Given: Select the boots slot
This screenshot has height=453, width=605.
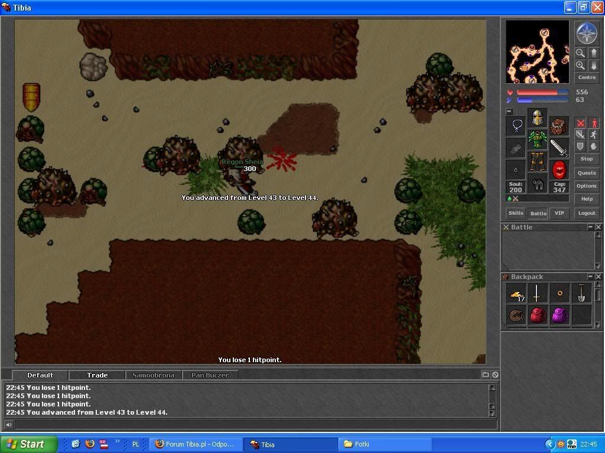Looking at the screenshot, I should [x=538, y=183].
